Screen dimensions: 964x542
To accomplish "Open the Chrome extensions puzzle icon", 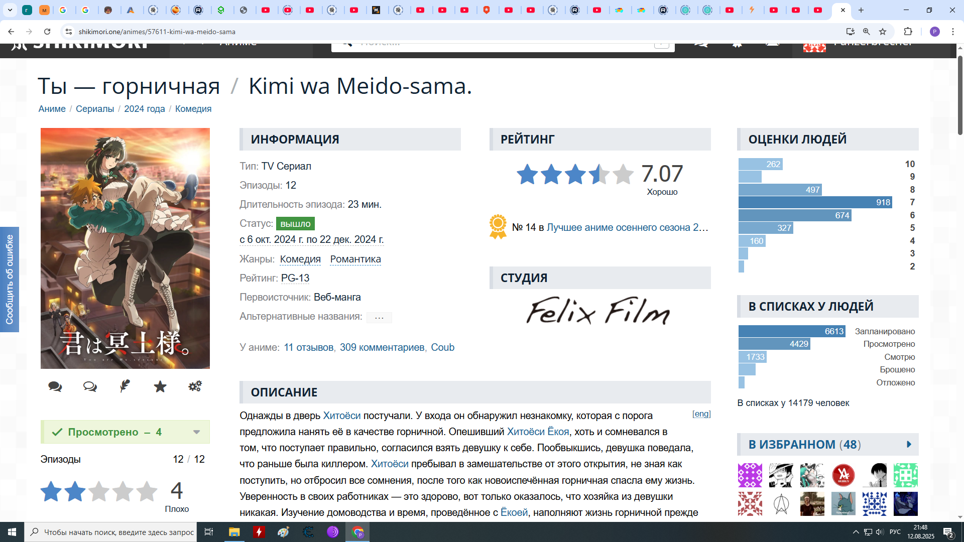I will [908, 32].
